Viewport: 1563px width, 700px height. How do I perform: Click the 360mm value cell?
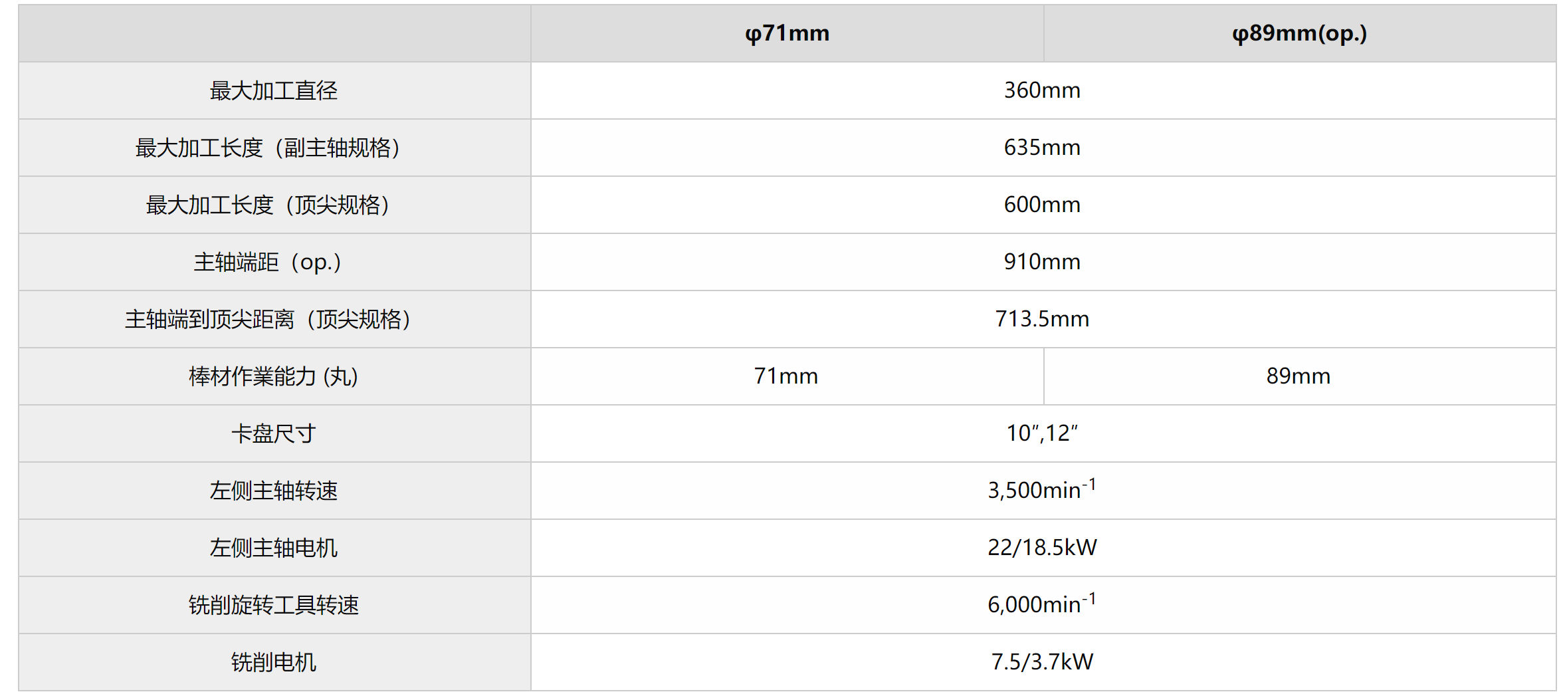point(1042,90)
